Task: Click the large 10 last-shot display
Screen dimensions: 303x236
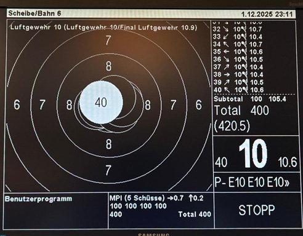Action: pyautogui.click(x=253, y=153)
